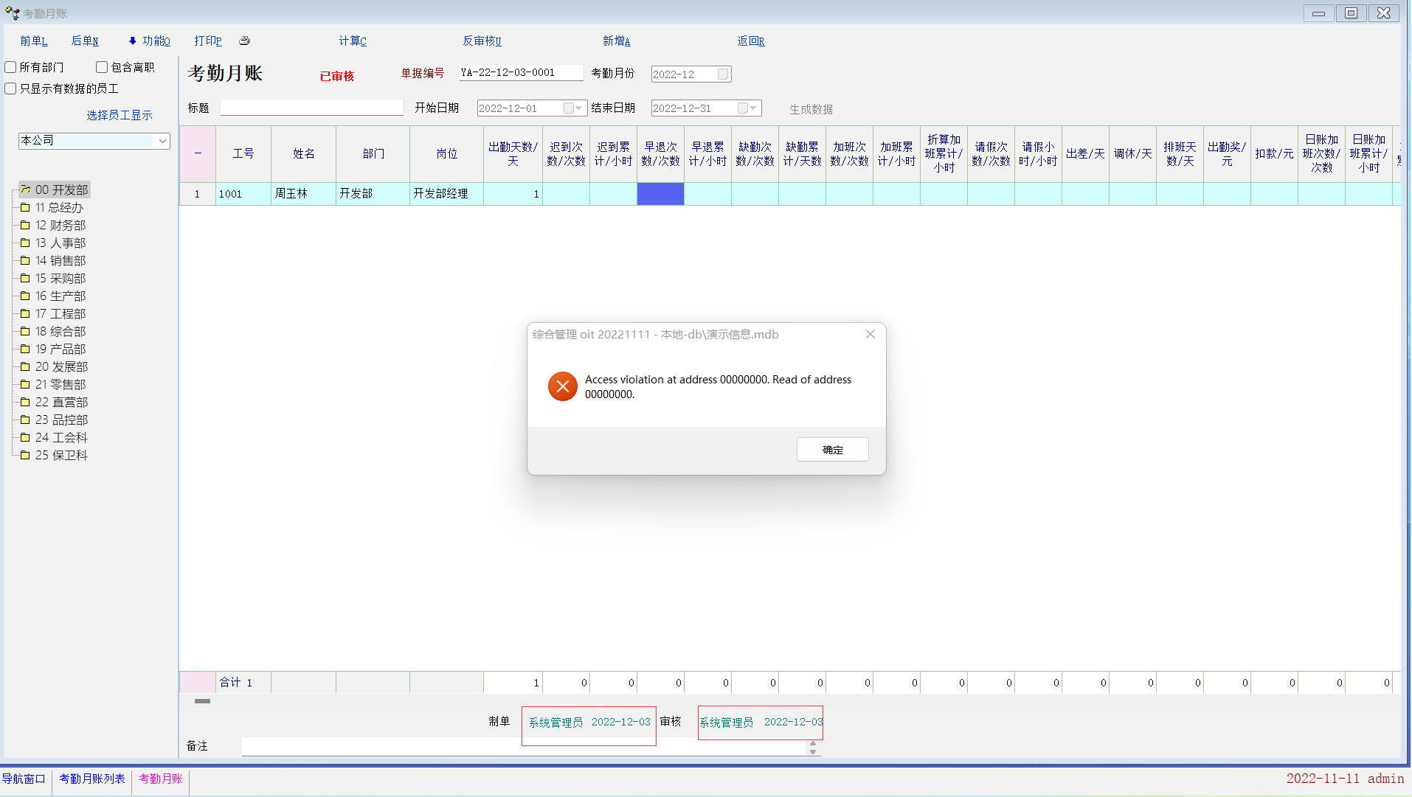Open the 结束日期 date dropdown

[x=753, y=108]
